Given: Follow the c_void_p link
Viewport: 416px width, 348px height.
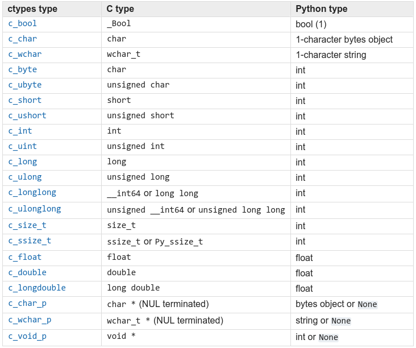Looking at the screenshot, I should (27, 337).
